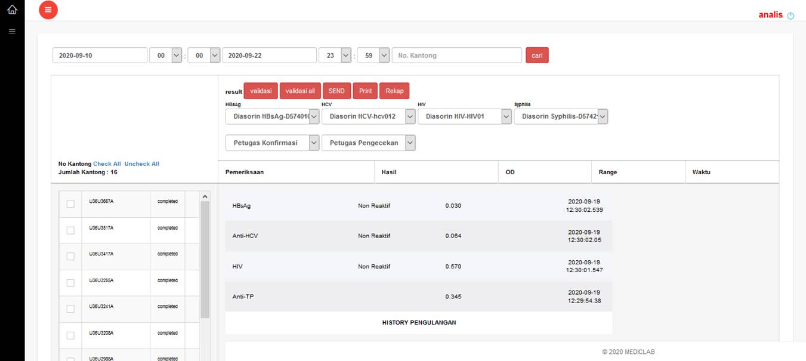Expand the Petugas Konfirmasi dropdown
Image resolution: width=806 pixels, height=361 pixels.
tap(273, 143)
